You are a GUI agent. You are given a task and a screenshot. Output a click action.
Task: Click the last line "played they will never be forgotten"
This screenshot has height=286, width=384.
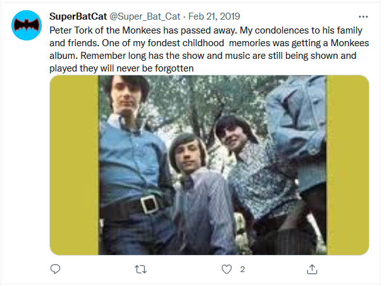[121, 68]
